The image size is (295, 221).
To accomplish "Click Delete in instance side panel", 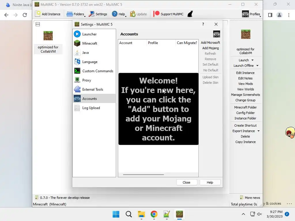I will pyautogui.click(x=245, y=136).
